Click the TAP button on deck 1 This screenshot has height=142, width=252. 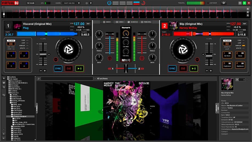pyautogui.click(x=88, y=24)
